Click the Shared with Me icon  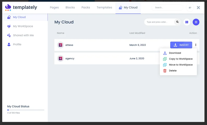9,35
